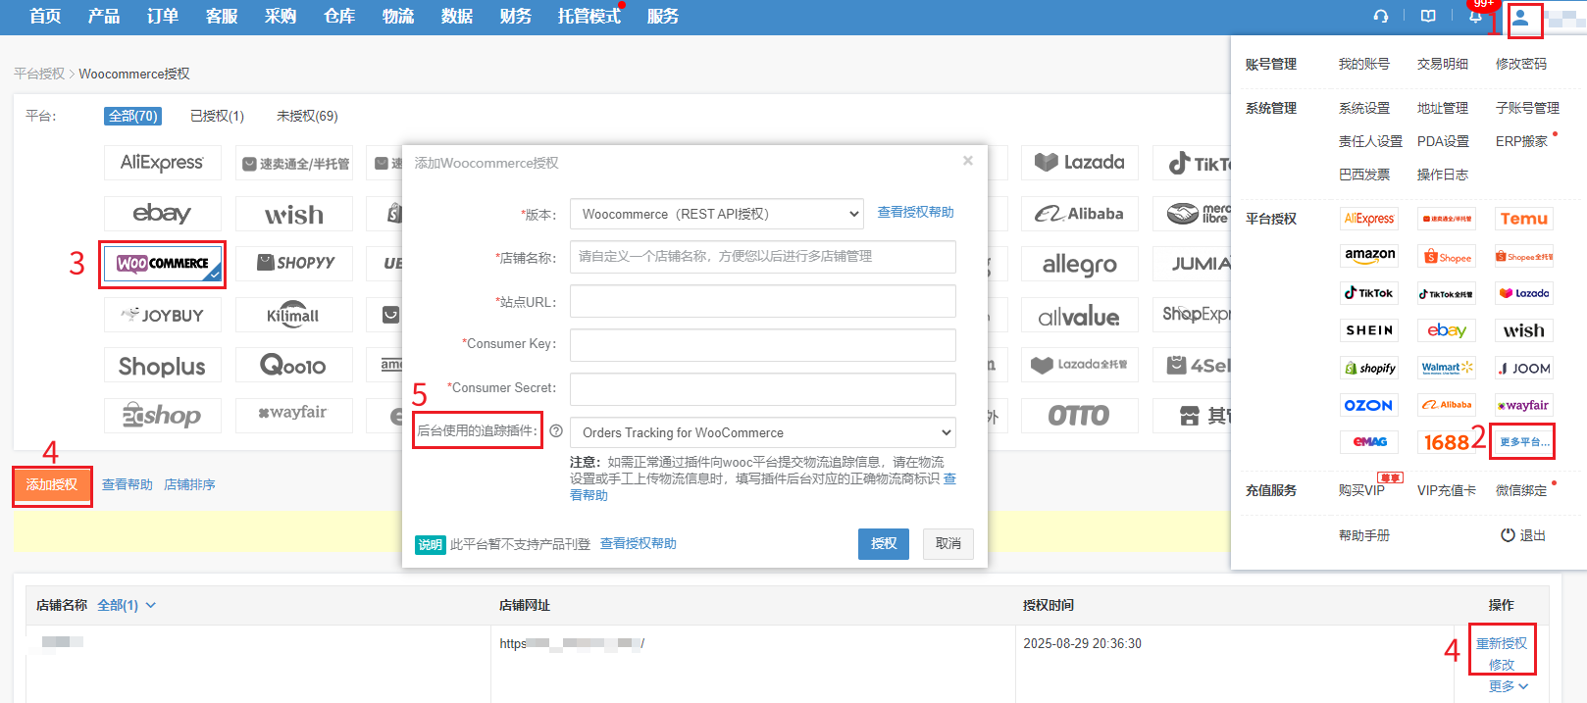Click the help book icon in header
Image resolution: width=1587 pixels, height=703 pixels.
click(x=1428, y=17)
